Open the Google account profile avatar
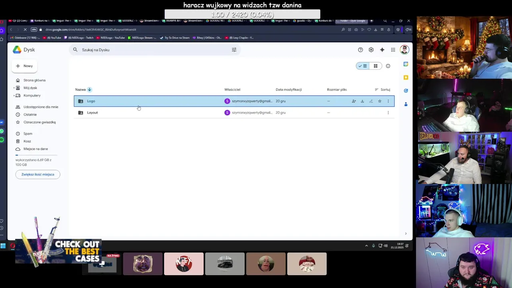 (404, 50)
